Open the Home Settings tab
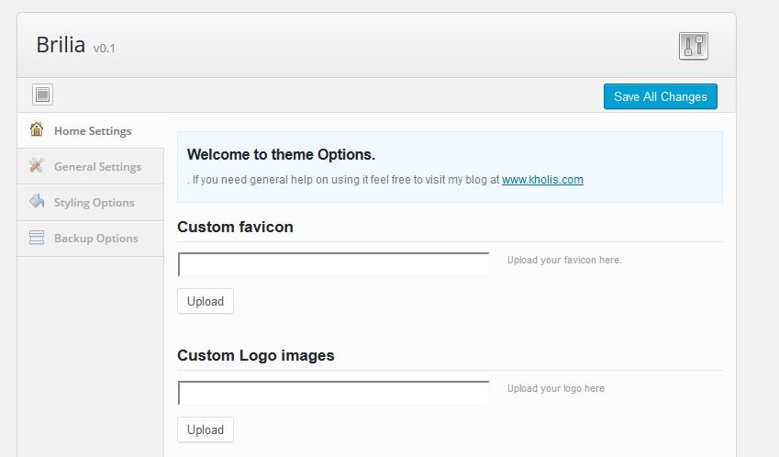 (93, 131)
